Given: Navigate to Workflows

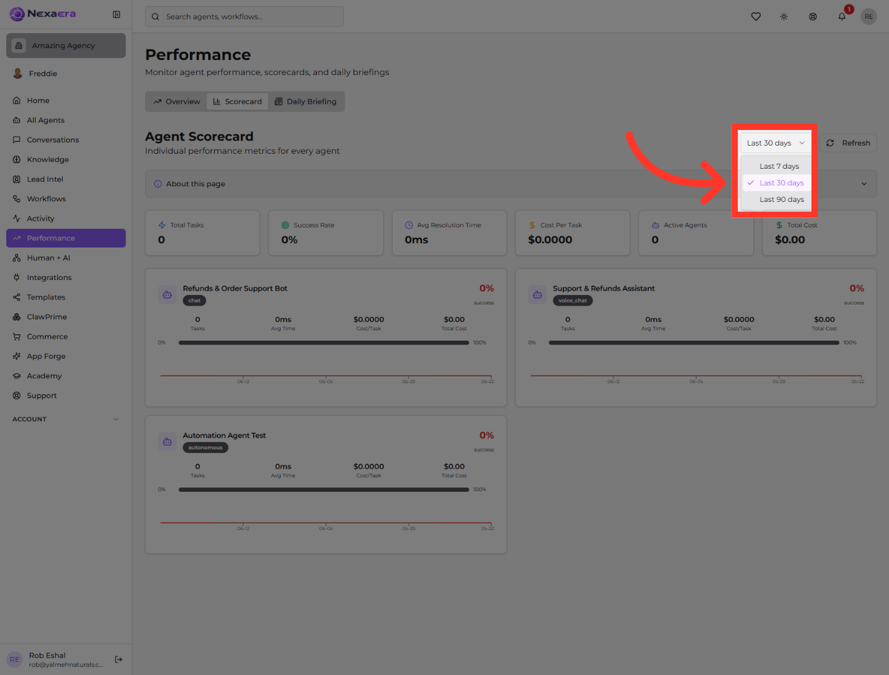Looking at the screenshot, I should coord(66,199).
